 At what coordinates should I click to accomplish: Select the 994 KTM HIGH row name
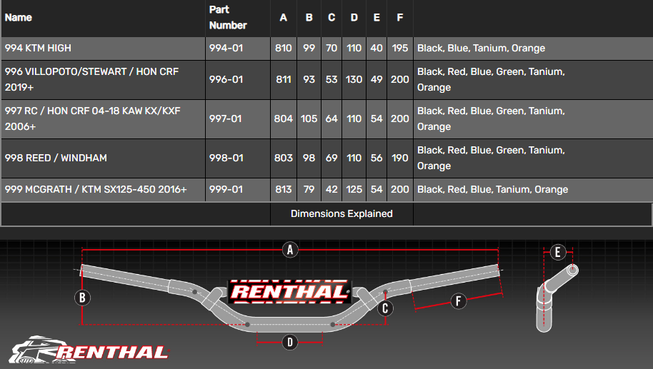(x=39, y=49)
